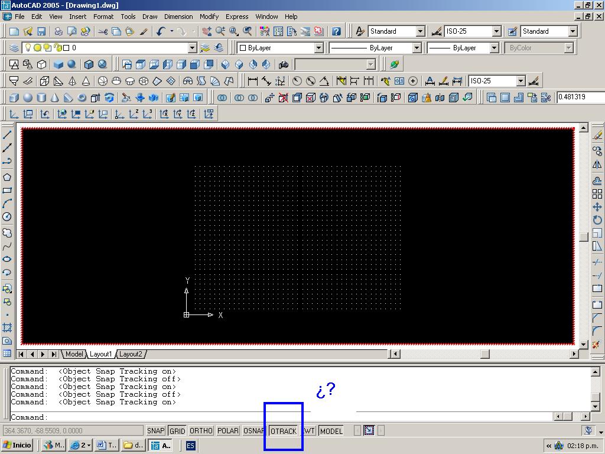The image size is (605, 454).
Task: Toggle OSNAP in status bar
Action: pos(253,430)
